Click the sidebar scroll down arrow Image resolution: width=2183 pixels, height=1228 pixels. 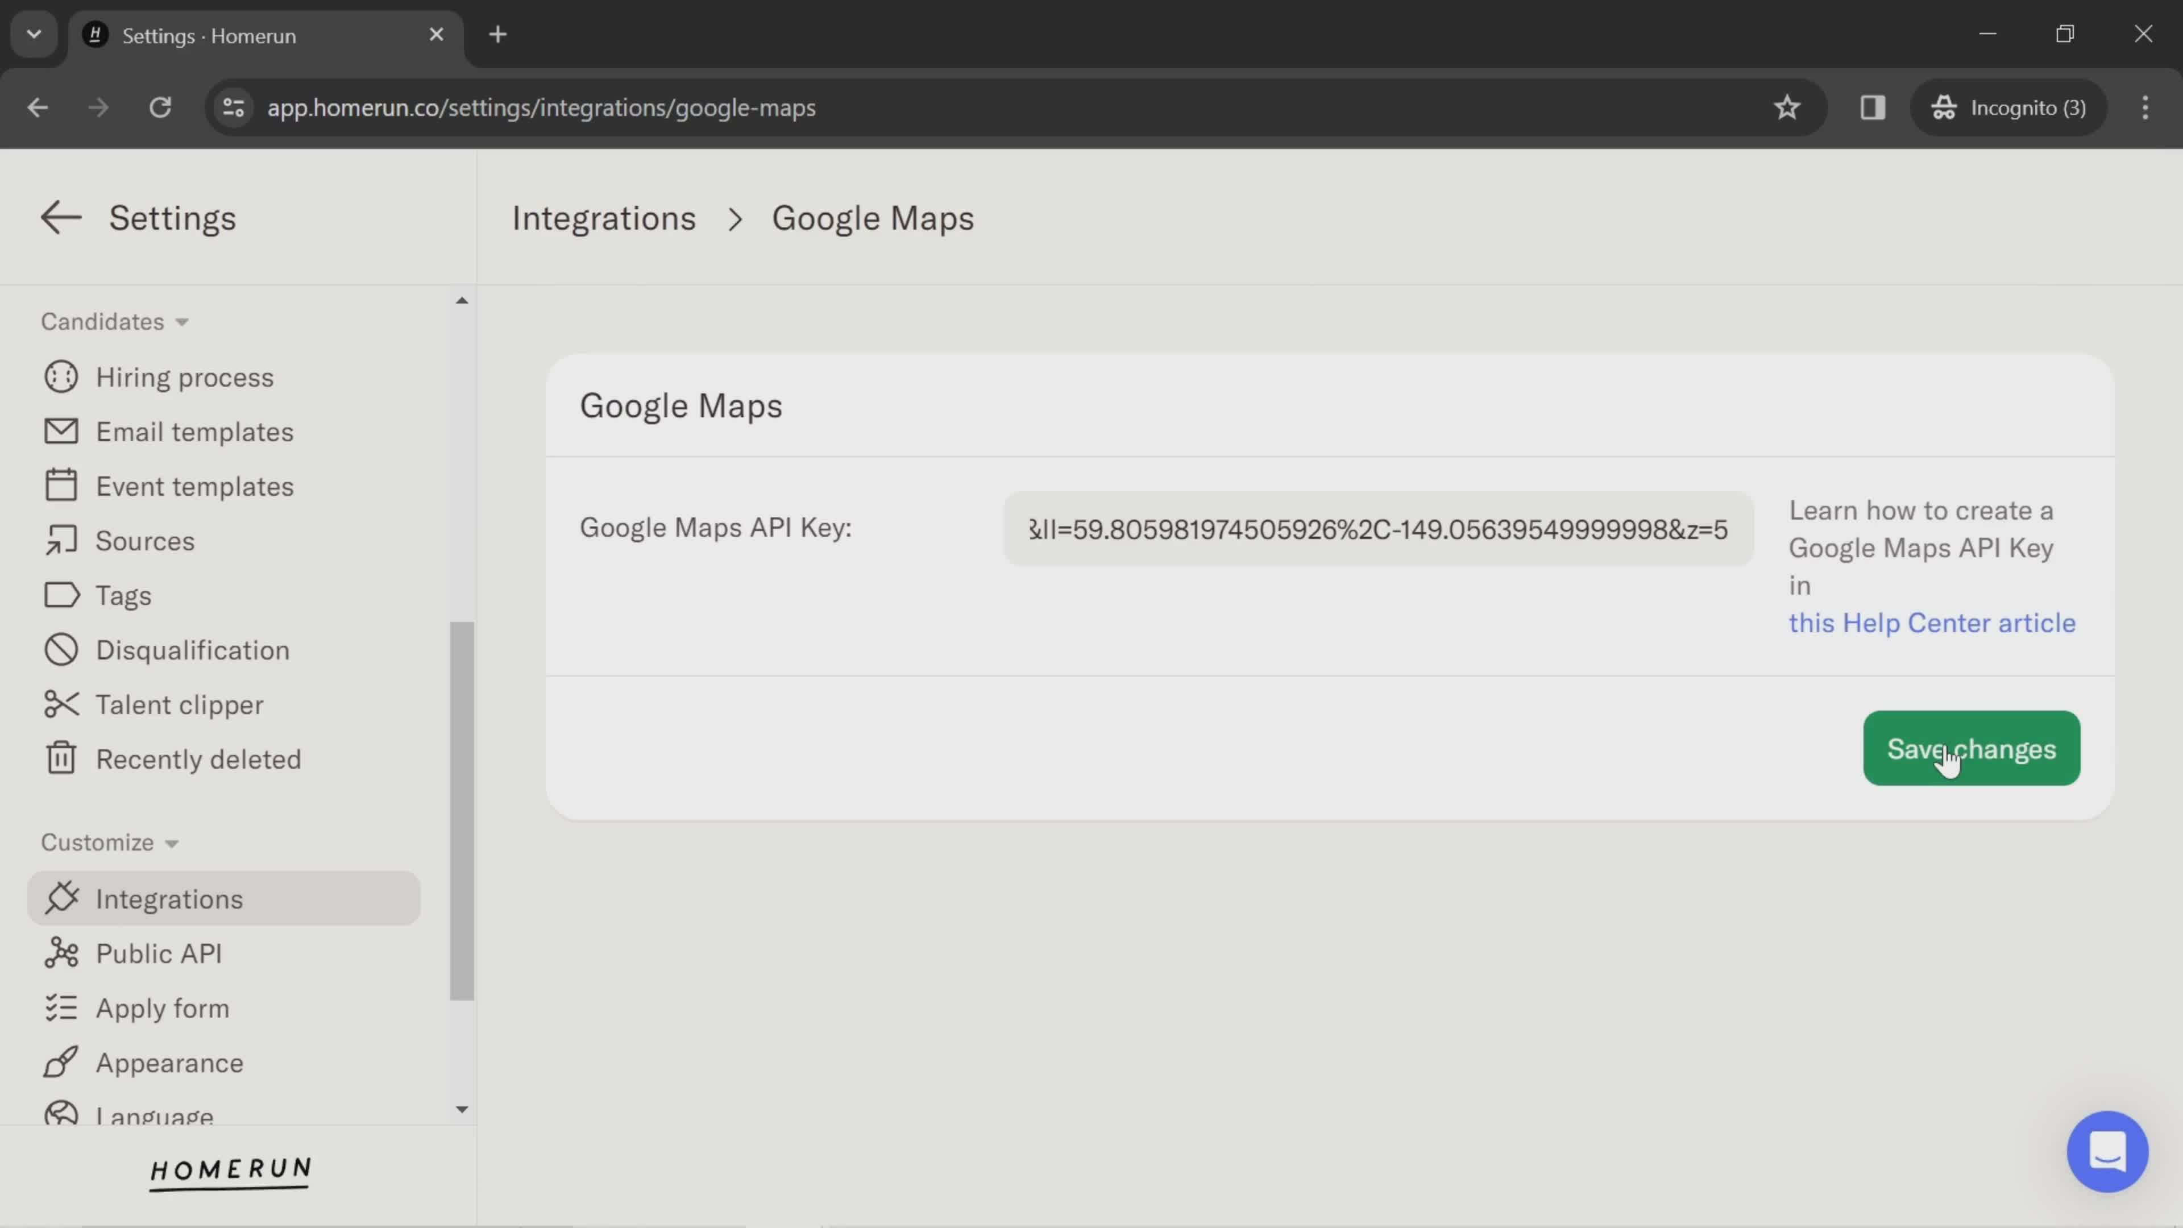(x=462, y=1109)
